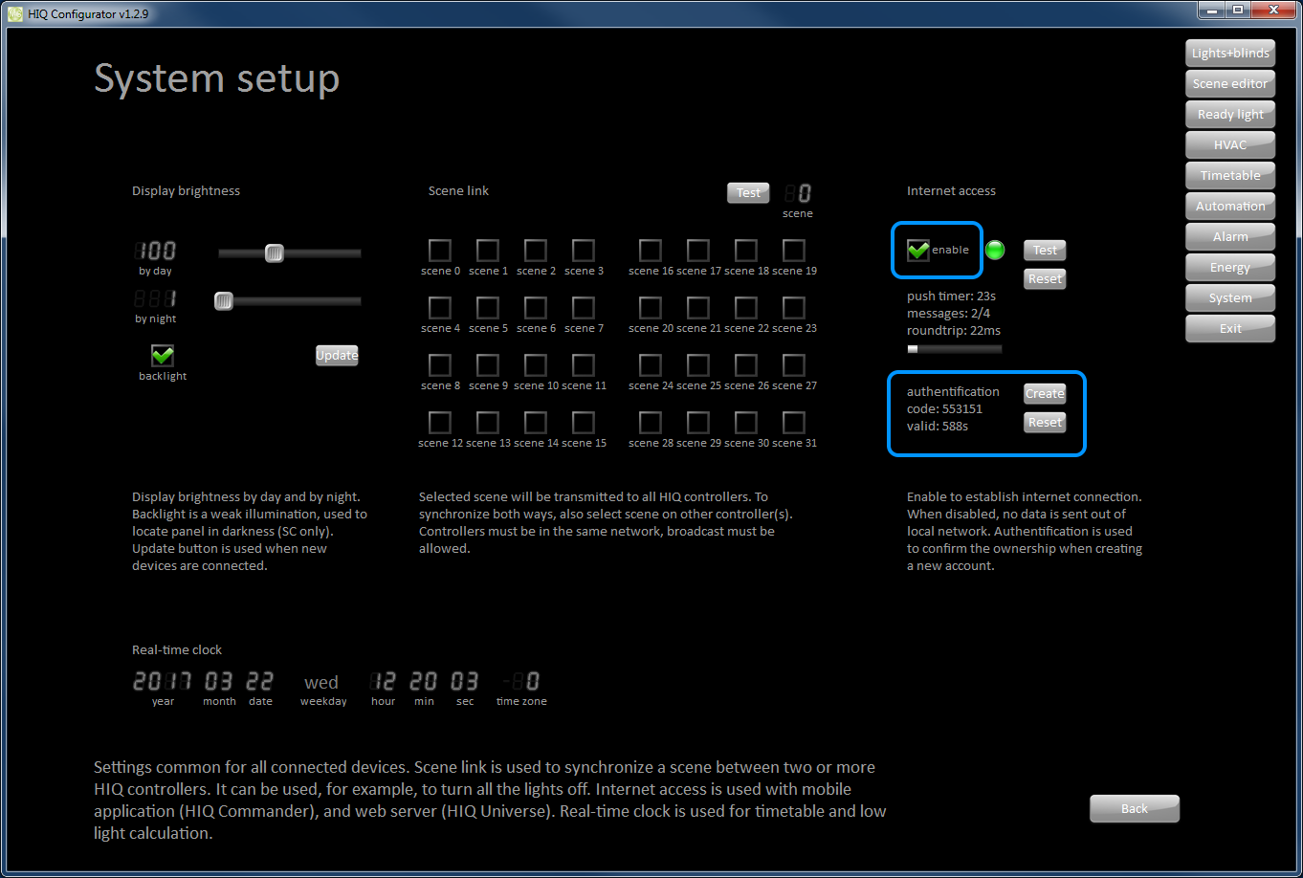Check the scene 0 checkbox
The height and width of the screenshot is (878, 1303).
click(440, 251)
